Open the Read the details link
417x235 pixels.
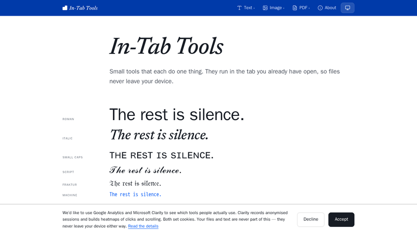pos(143,226)
